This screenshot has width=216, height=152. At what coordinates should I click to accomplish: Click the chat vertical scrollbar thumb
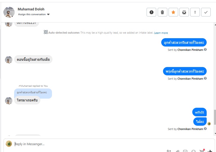215,117
